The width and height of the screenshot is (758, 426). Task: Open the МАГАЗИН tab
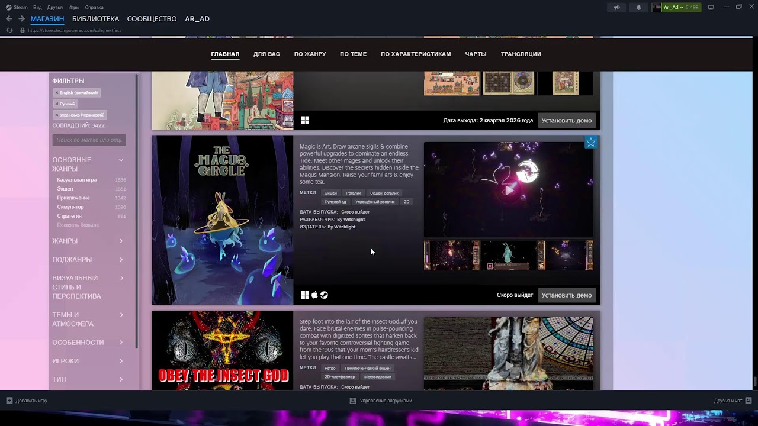[47, 19]
